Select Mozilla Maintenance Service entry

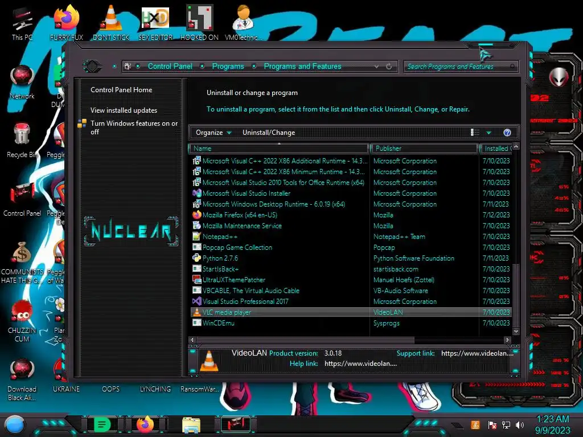(351, 225)
